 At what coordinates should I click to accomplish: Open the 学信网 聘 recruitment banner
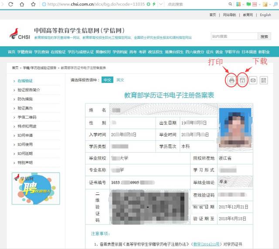tap(36, 188)
